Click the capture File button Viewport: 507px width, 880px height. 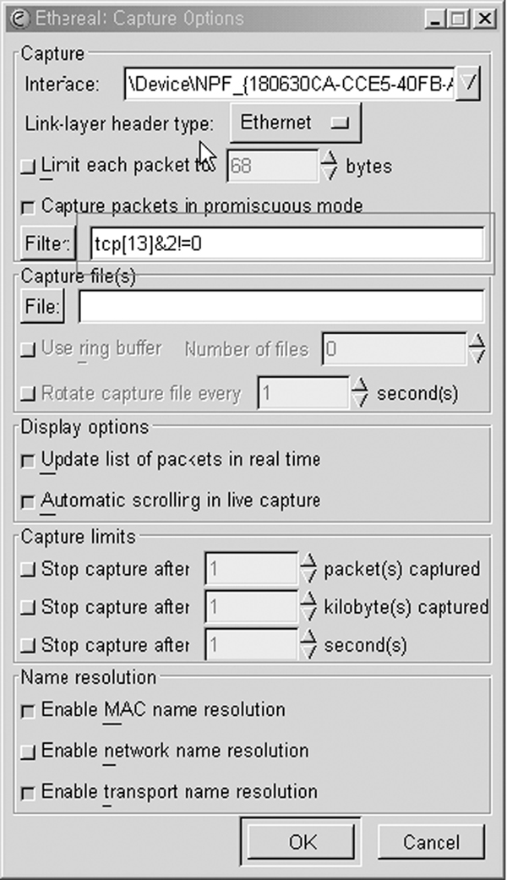[42, 306]
